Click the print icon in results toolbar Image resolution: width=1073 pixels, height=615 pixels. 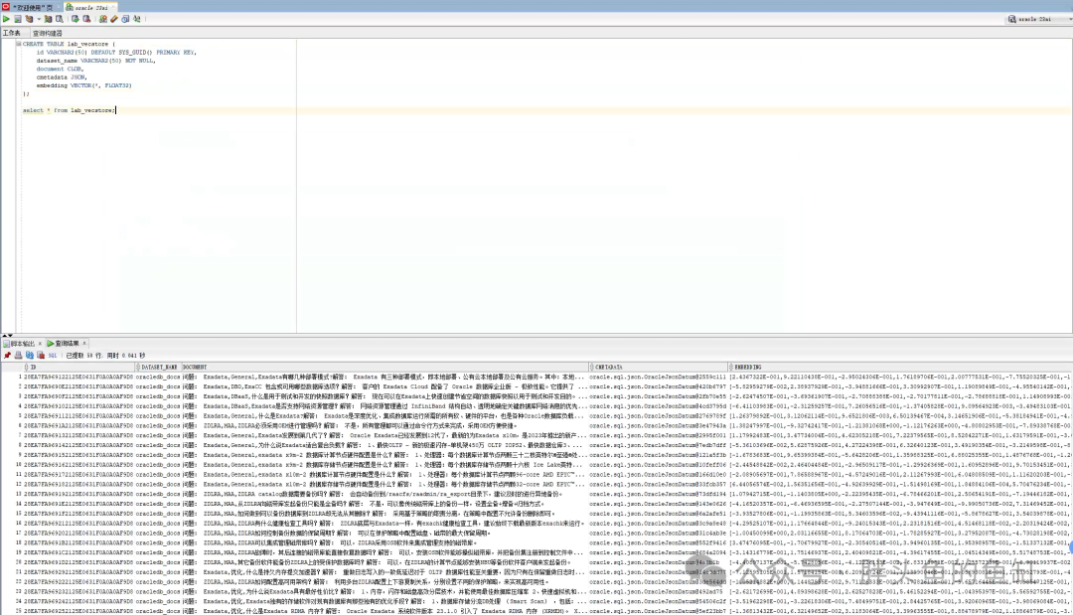point(19,356)
